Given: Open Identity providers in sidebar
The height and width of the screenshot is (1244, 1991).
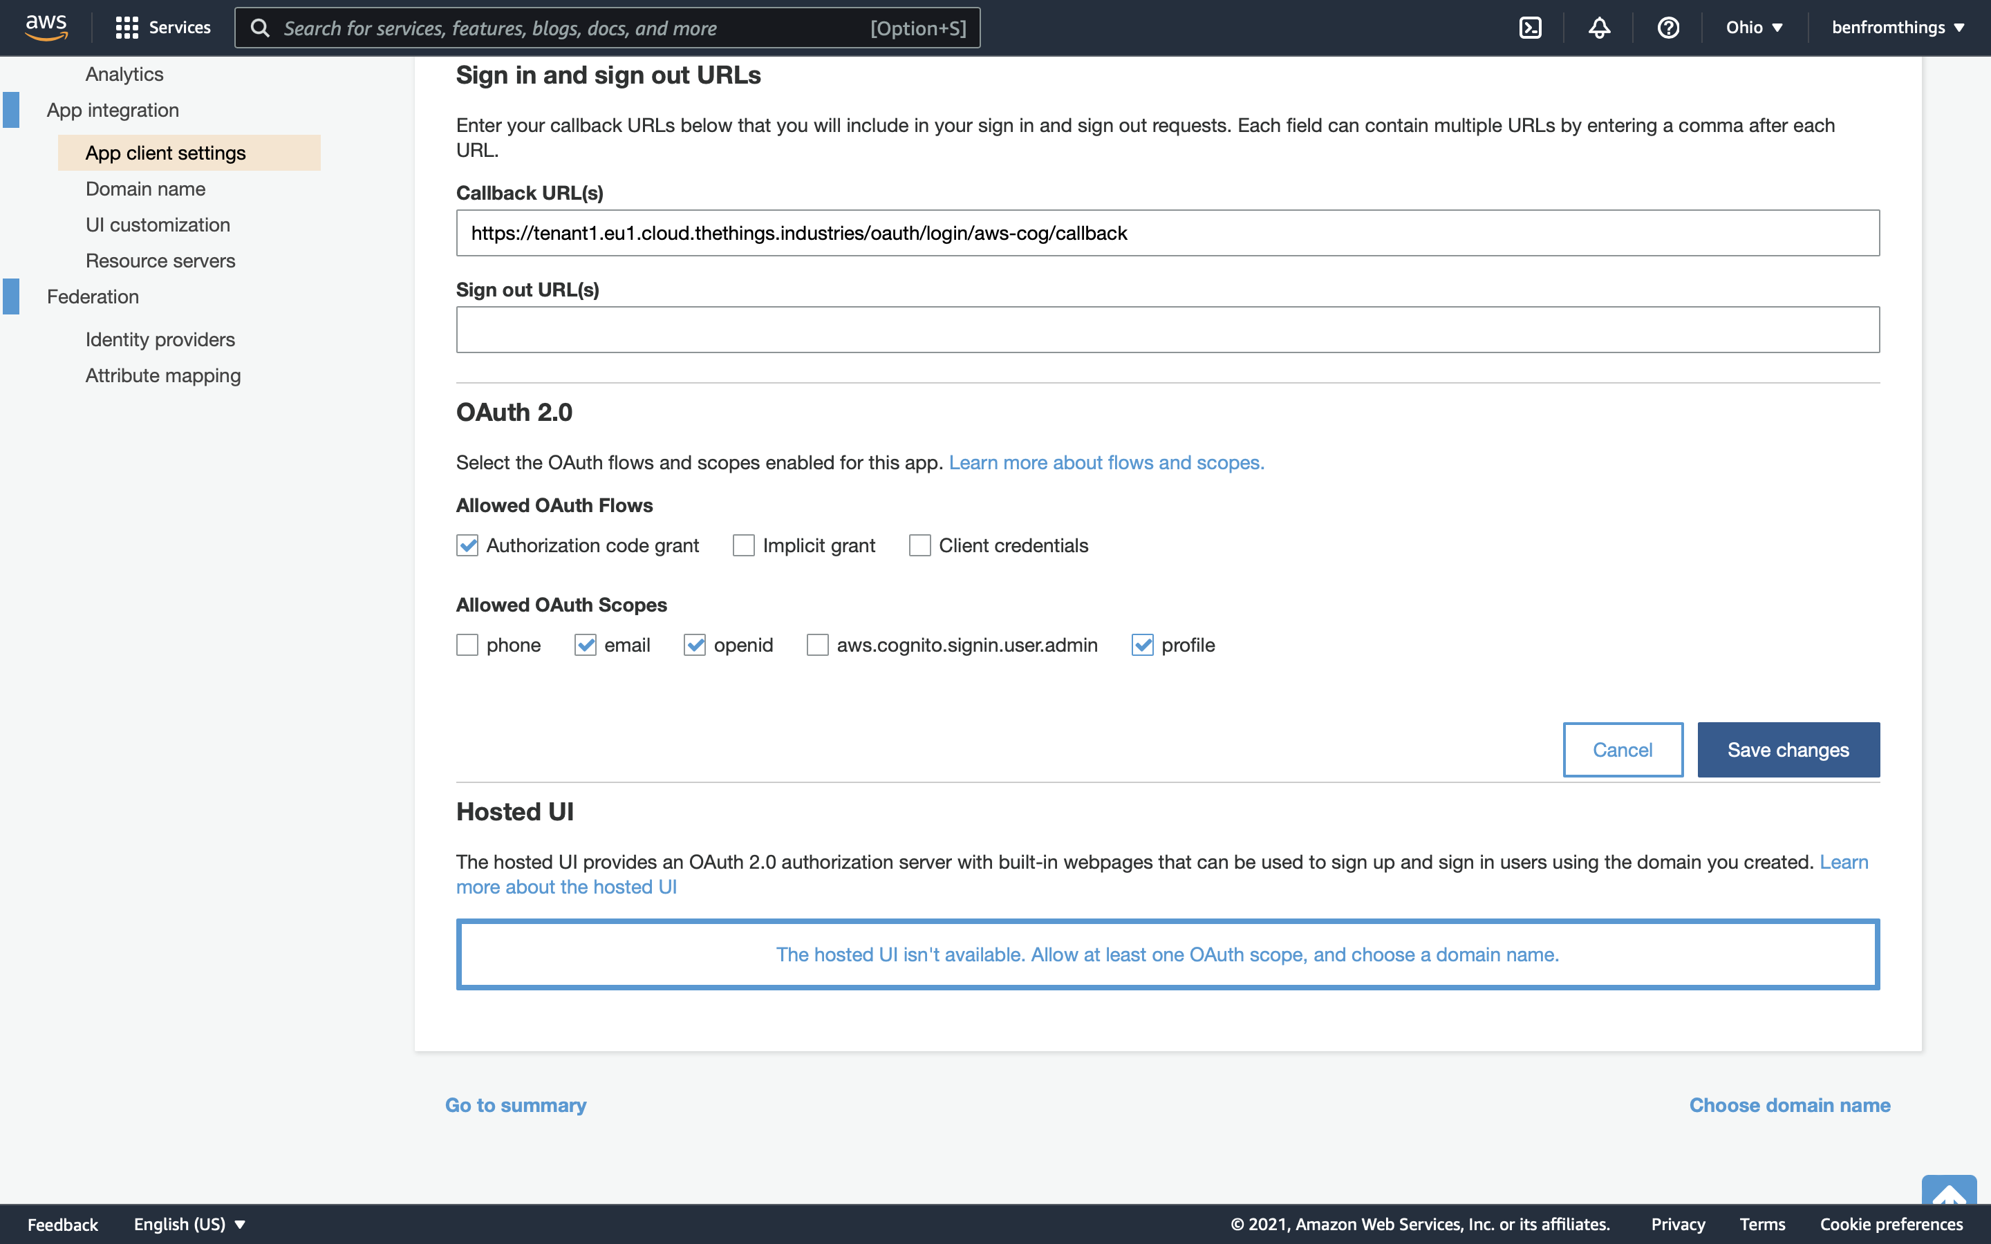Looking at the screenshot, I should click(x=160, y=340).
